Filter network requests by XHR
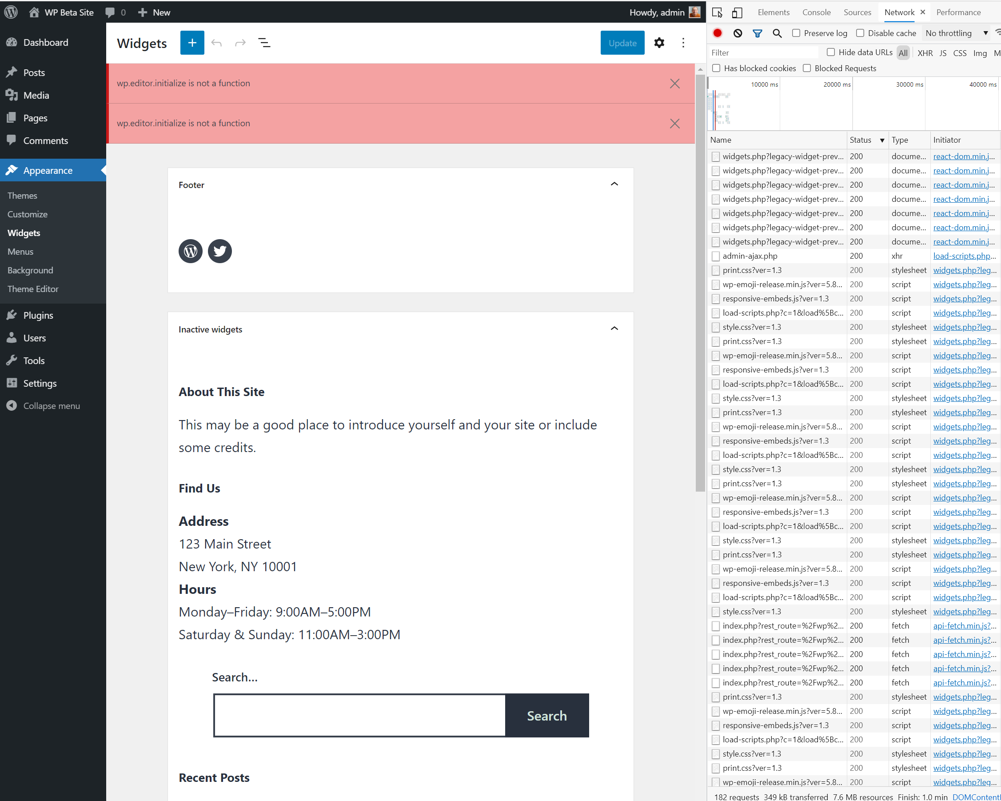The height and width of the screenshot is (801, 1001). point(925,53)
